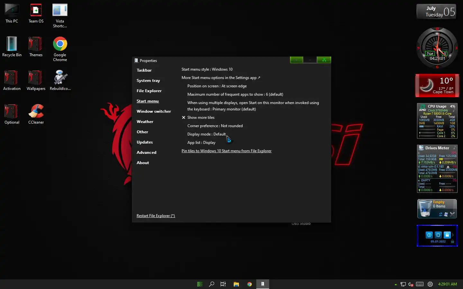Screen dimensions: 463x289
Task: Click the restart icon in the shutdown gadget
Action: (x=438, y=235)
